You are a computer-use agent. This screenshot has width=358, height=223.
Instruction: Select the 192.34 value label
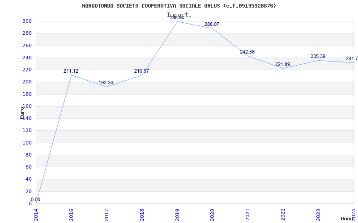coord(106,83)
